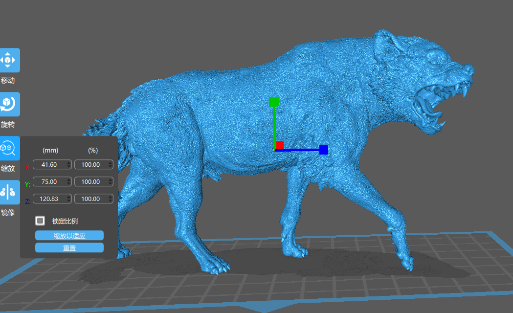Screen dimensions: 513x313
Task: Click the blue Z-axis gizmo handle
Action: (323, 150)
